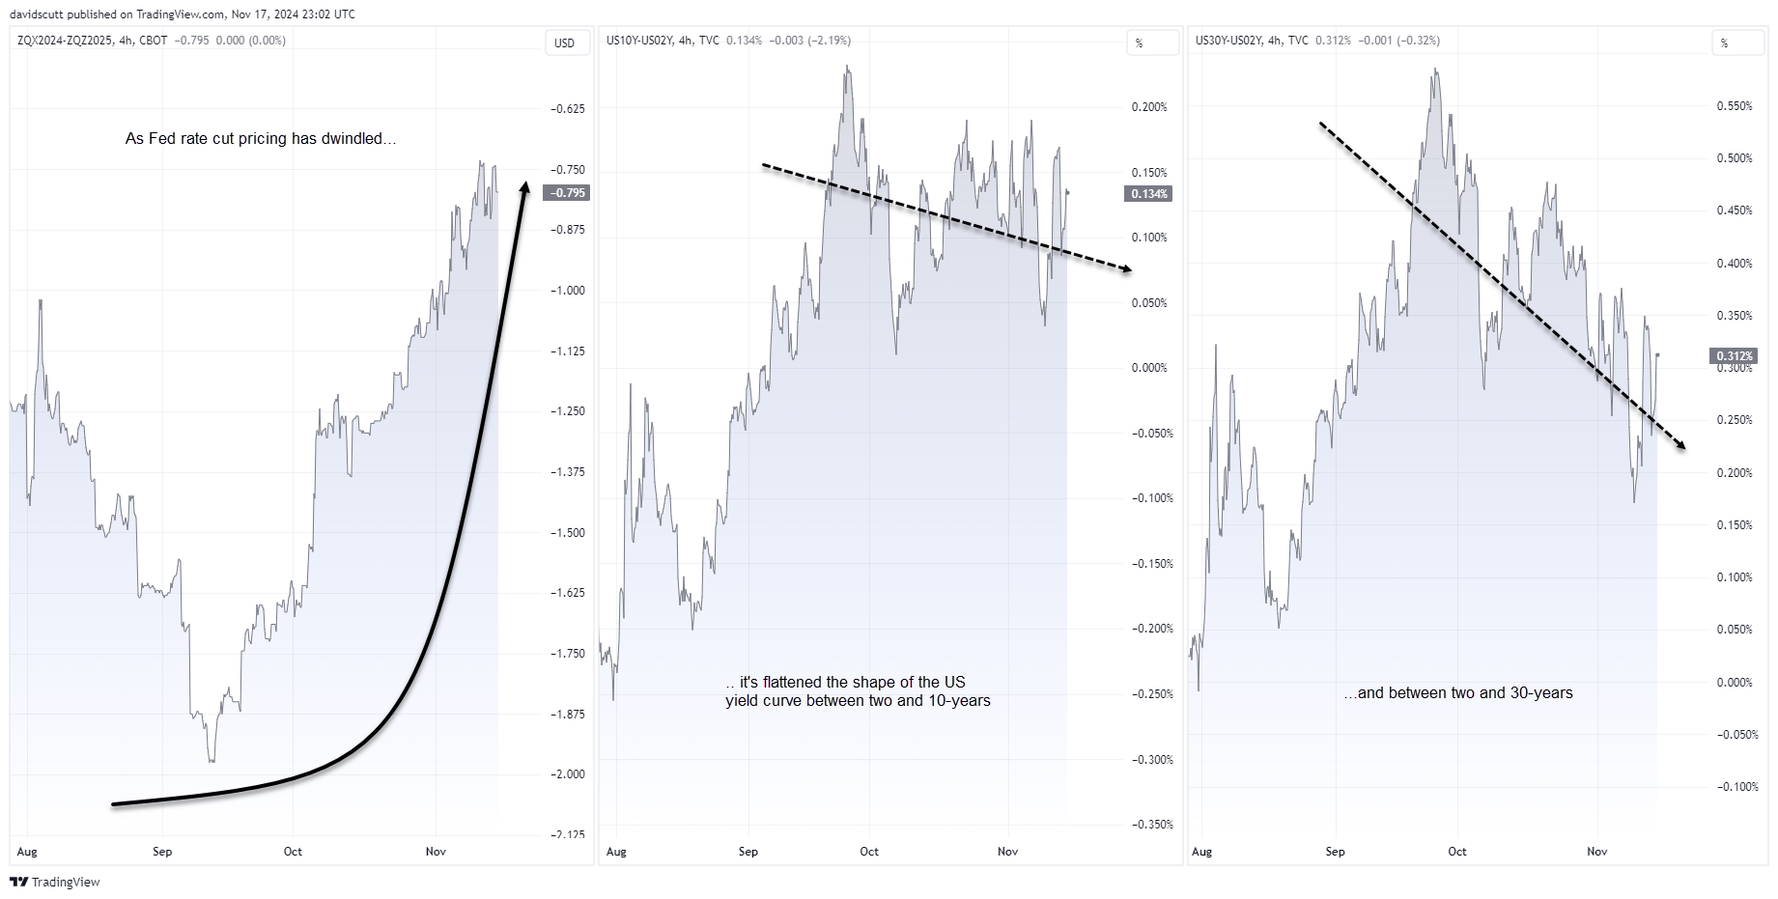Viewport: 1778px width, 899px height.
Task: Select the 0.134% last value tag
Action: [1149, 194]
